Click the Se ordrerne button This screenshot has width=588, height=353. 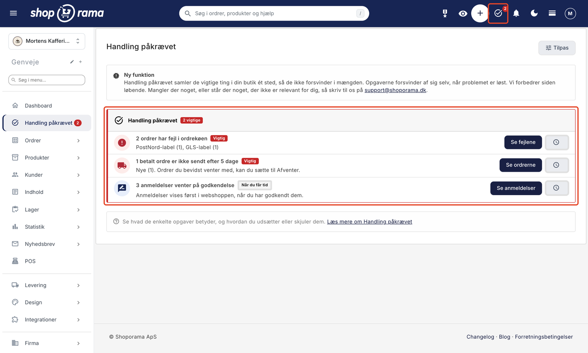520,165
